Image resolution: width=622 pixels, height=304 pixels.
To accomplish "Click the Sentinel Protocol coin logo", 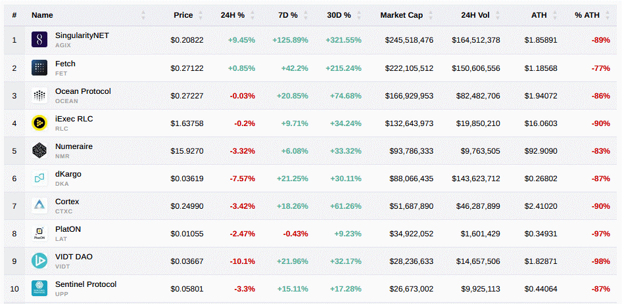I will coord(39,288).
